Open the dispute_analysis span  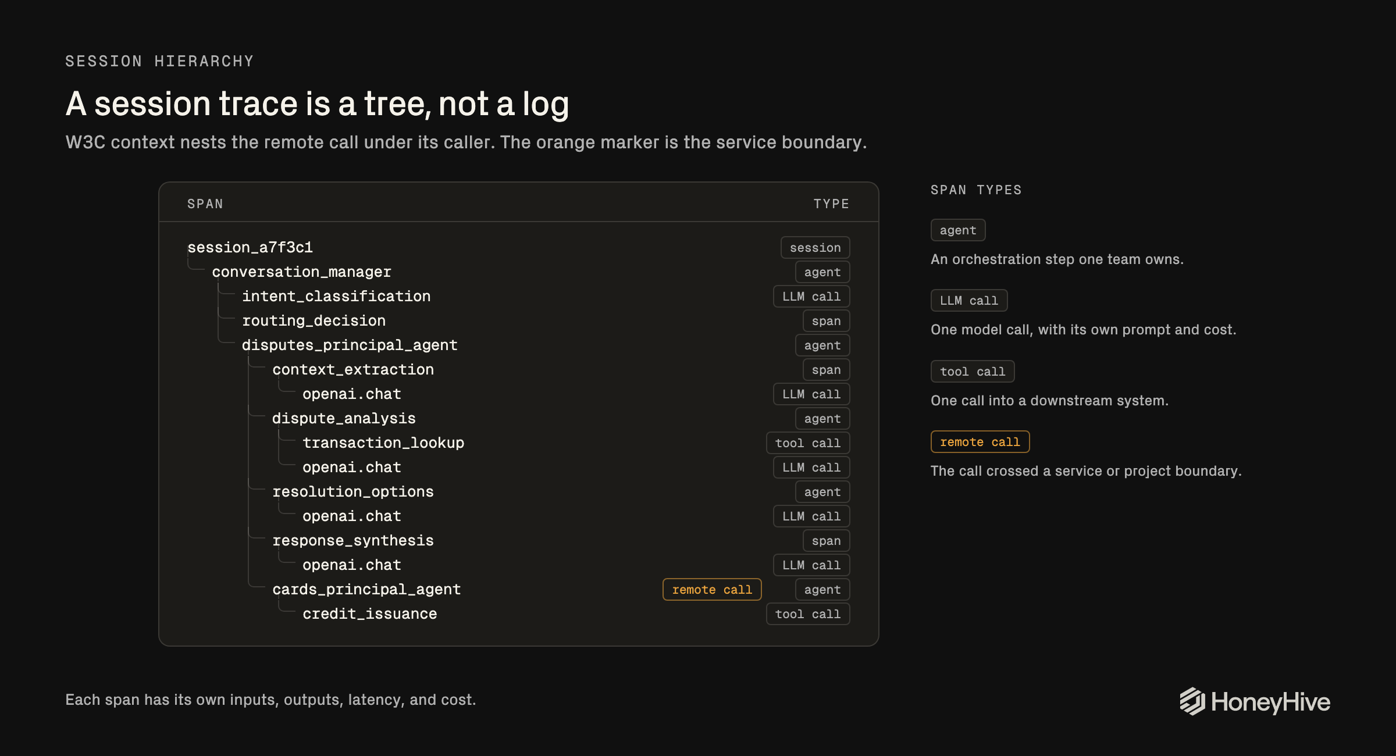pos(344,419)
